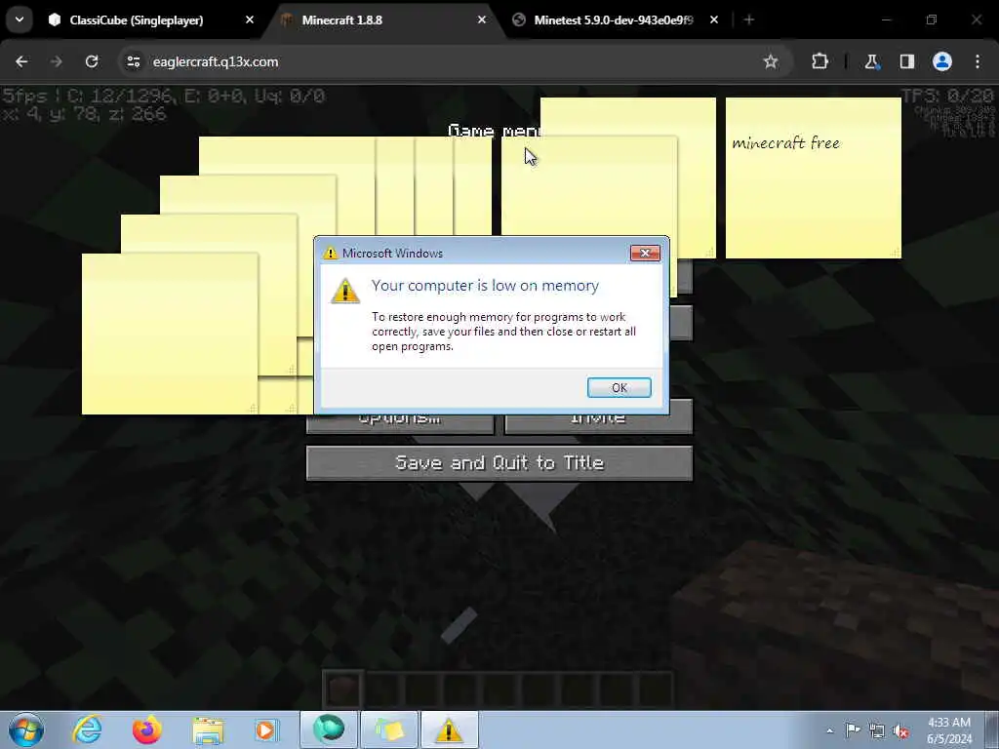Close the Minecraft 1.8.8 browser tab
The height and width of the screenshot is (749, 999).
[x=482, y=20]
